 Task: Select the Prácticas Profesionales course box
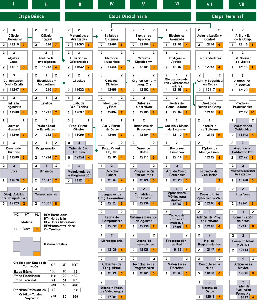point(242,105)
